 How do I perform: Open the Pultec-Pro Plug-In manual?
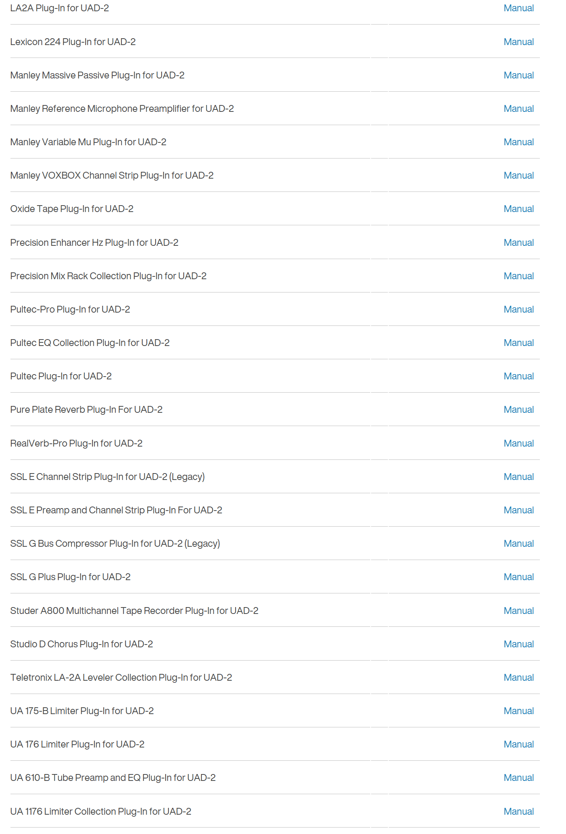pyautogui.click(x=519, y=309)
